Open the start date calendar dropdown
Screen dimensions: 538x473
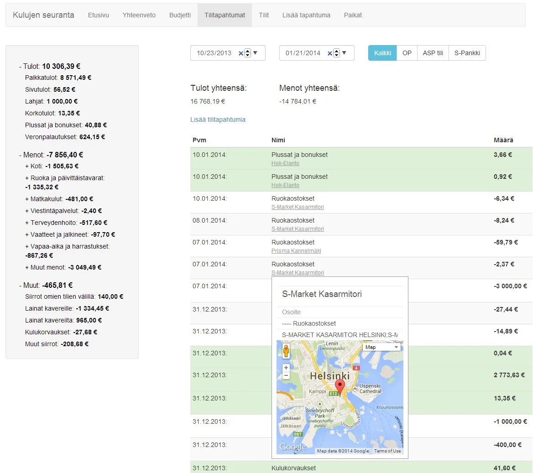(256, 53)
